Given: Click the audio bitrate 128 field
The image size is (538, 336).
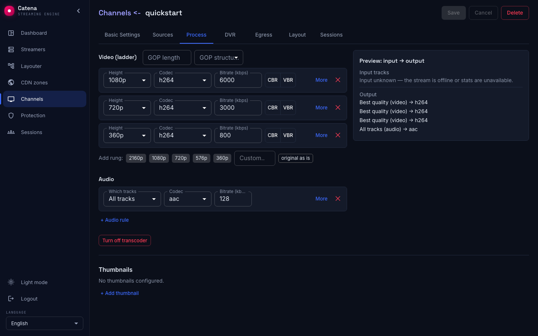Looking at the screenshot, I should [233, 199].
